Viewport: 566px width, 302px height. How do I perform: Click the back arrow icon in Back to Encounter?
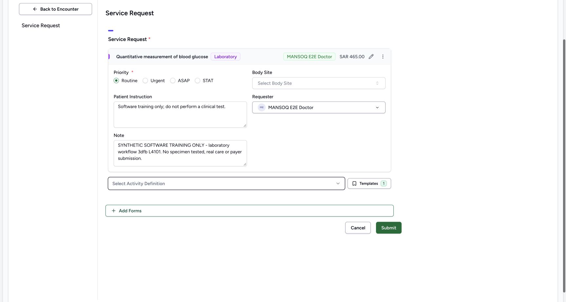click(x=35, y=9)
